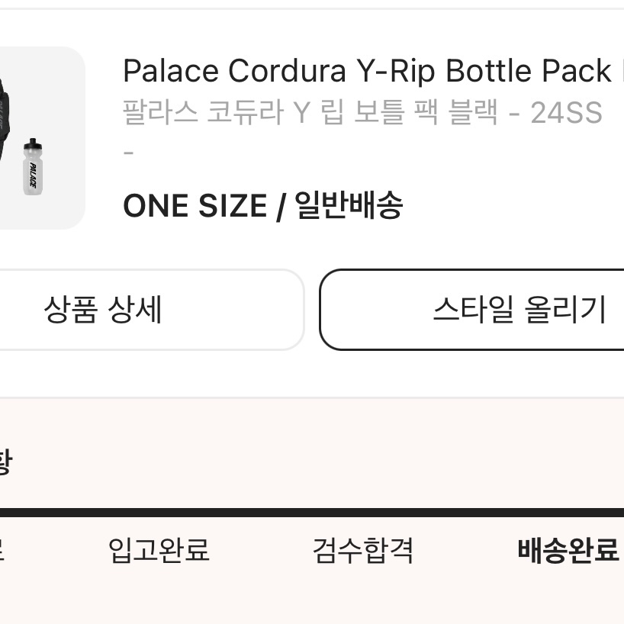Open 상품 상세 product details

click(x=151, y=310)
